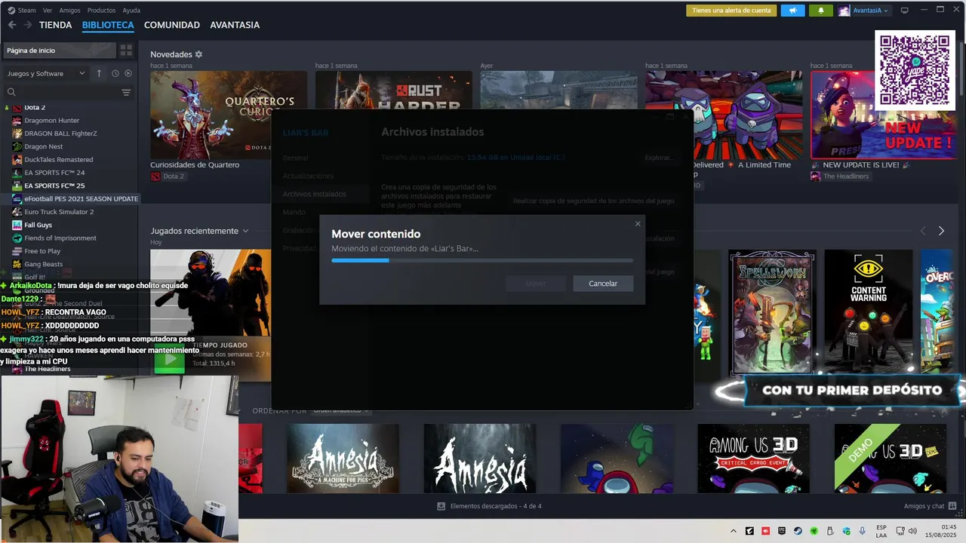Open Spellsworn game cover
Screen dimensions: 966x543
(x=773, y=312)
